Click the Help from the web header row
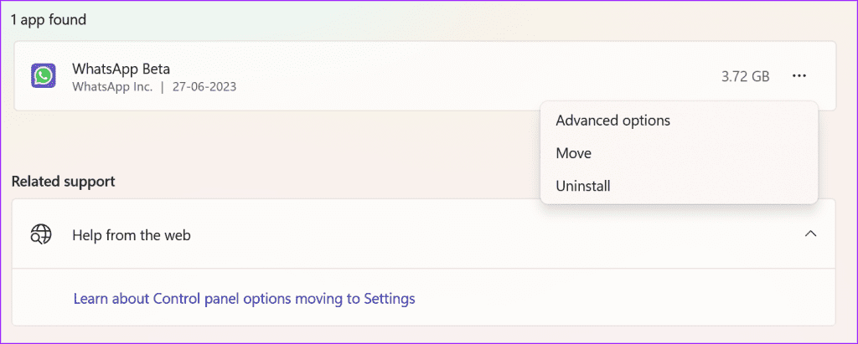The height and width of the screenshot is (344, 858). pyautogui.click(x=423, y=234)
